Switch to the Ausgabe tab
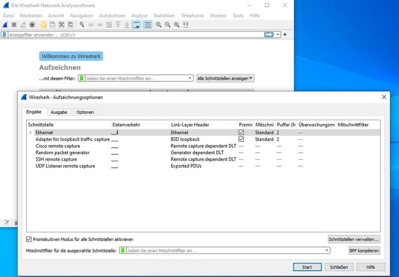The width and height of the screenshot is (399, 277). [x=59, y=112]
